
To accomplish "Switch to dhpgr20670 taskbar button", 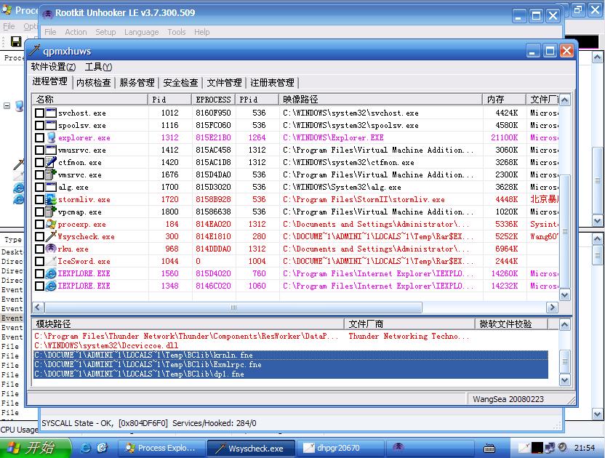I will tap(341, 448).
